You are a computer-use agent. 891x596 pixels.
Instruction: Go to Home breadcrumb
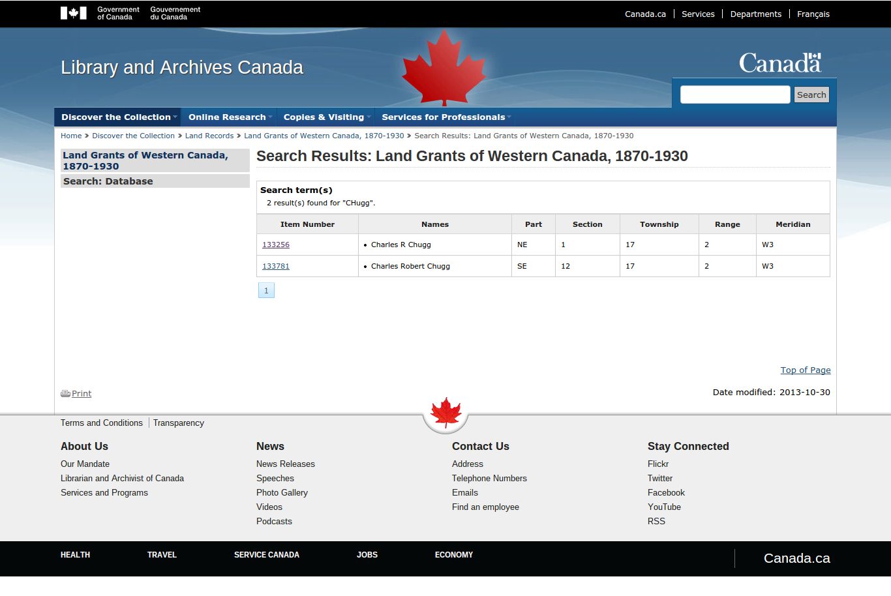(71, 136)
